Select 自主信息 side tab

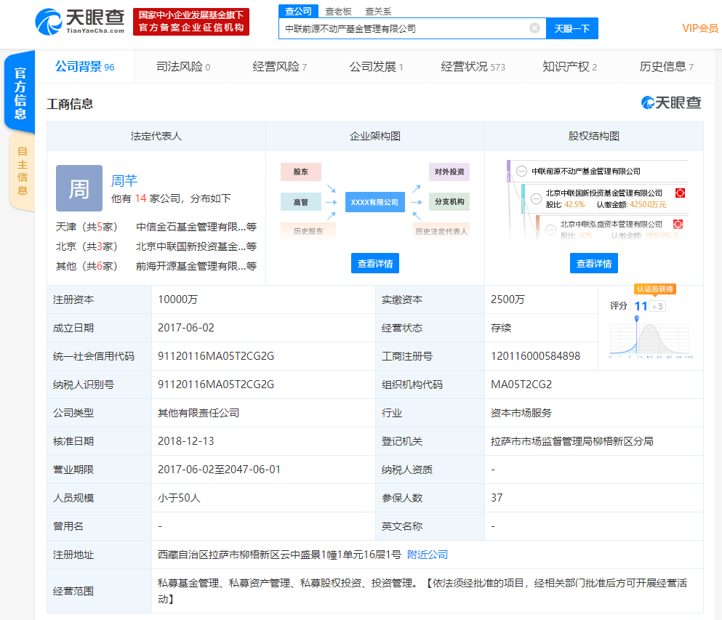pyautogui.click(x=22, y=171)
